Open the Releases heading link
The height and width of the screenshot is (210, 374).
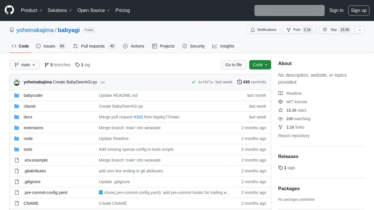[288, 156]
